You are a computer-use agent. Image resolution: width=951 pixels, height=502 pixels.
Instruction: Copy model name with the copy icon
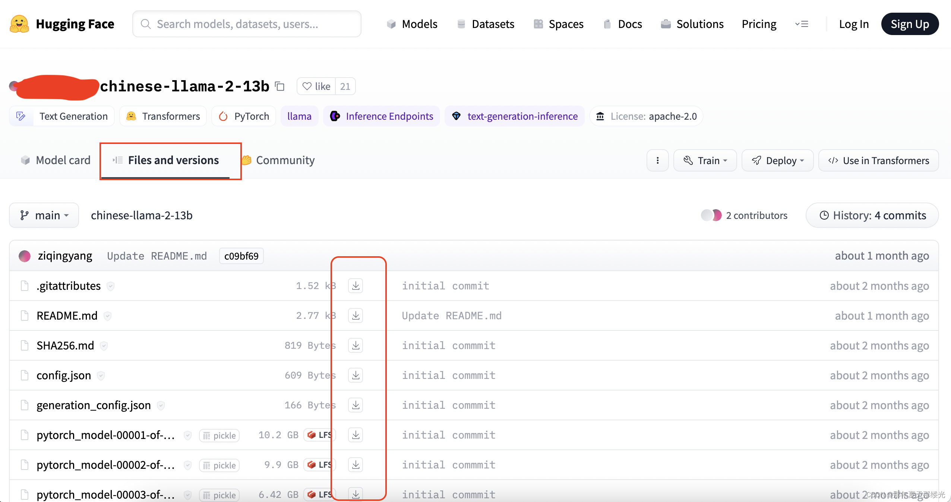coord(279,87)
